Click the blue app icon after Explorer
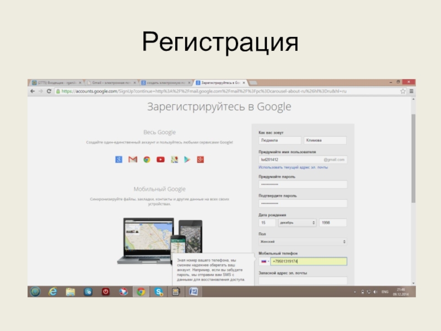This screenshot has height=331, width=441. click(88, 292)
